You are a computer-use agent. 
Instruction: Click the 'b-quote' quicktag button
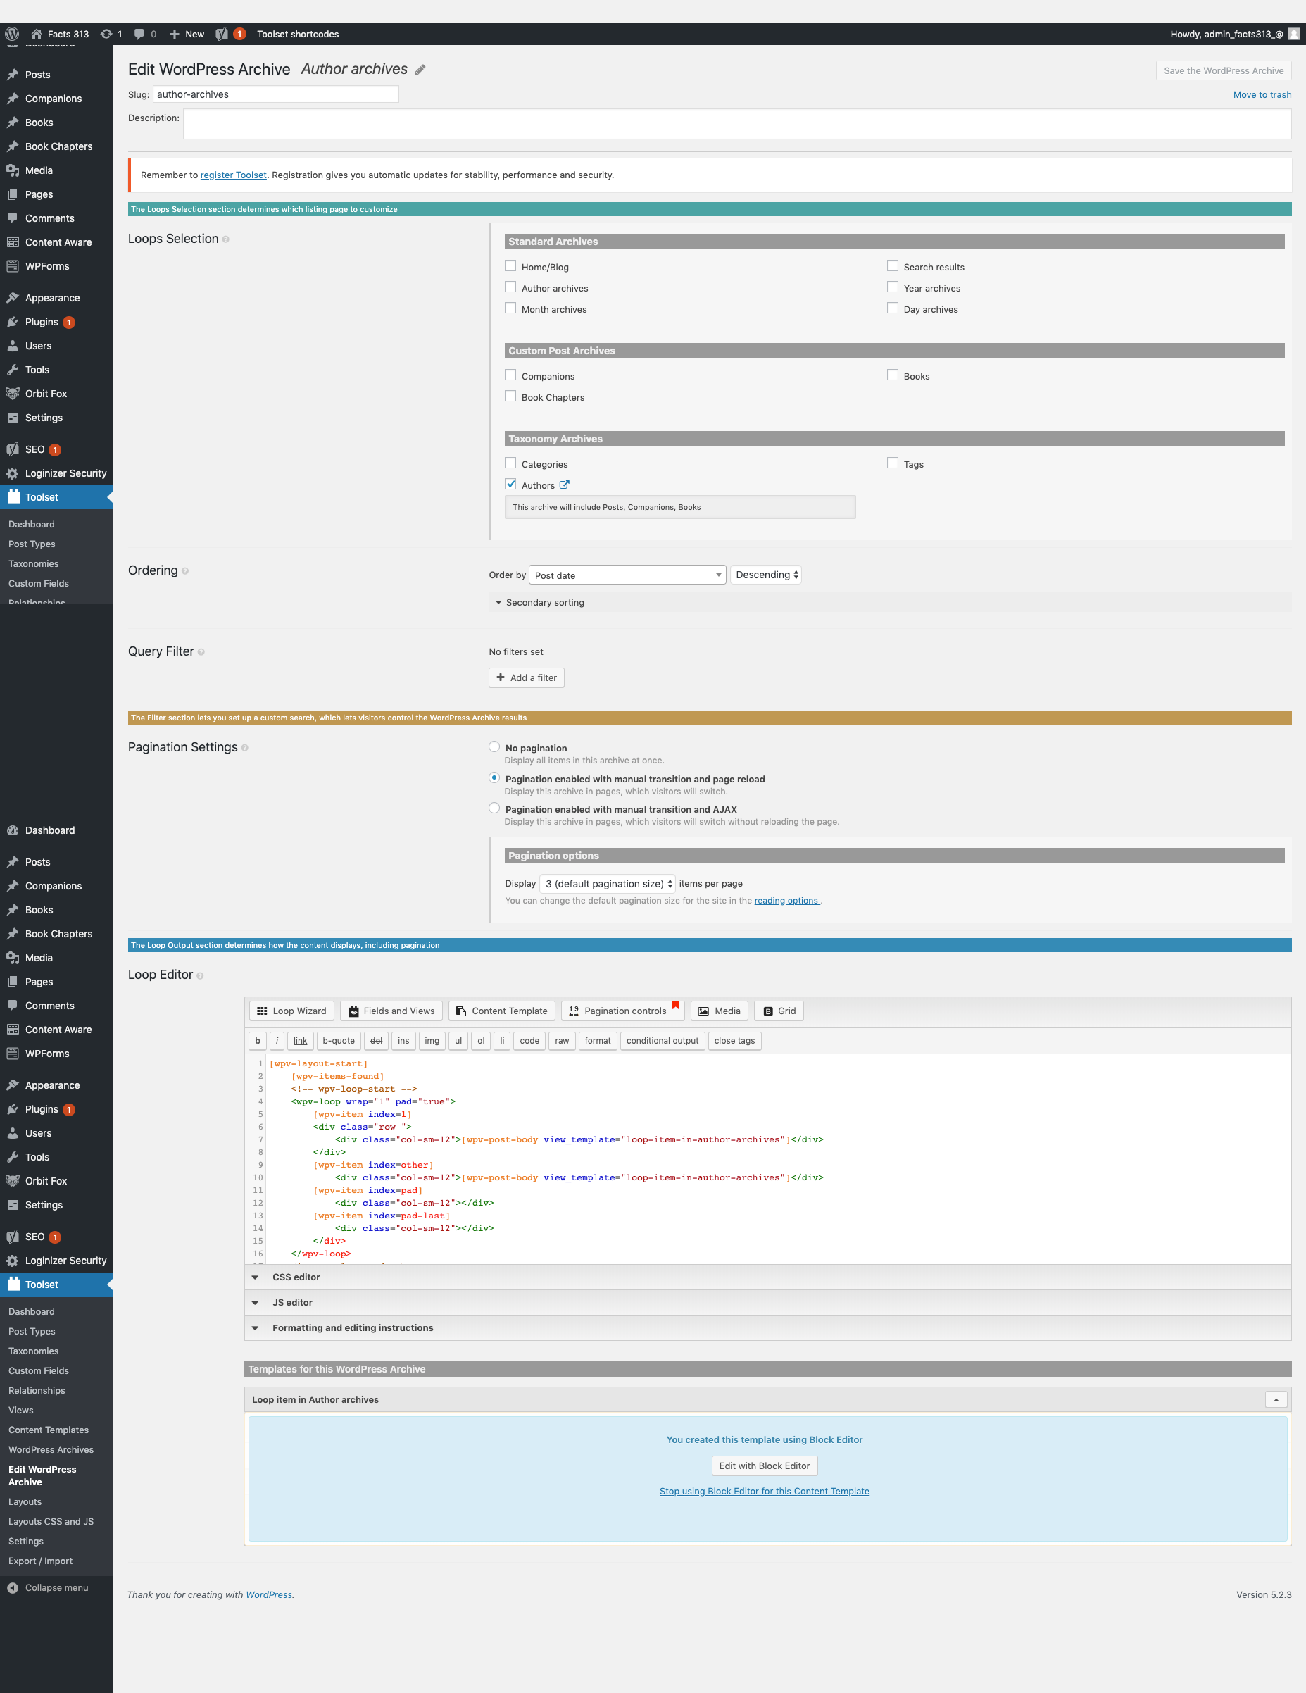[x=339, y=1041]
